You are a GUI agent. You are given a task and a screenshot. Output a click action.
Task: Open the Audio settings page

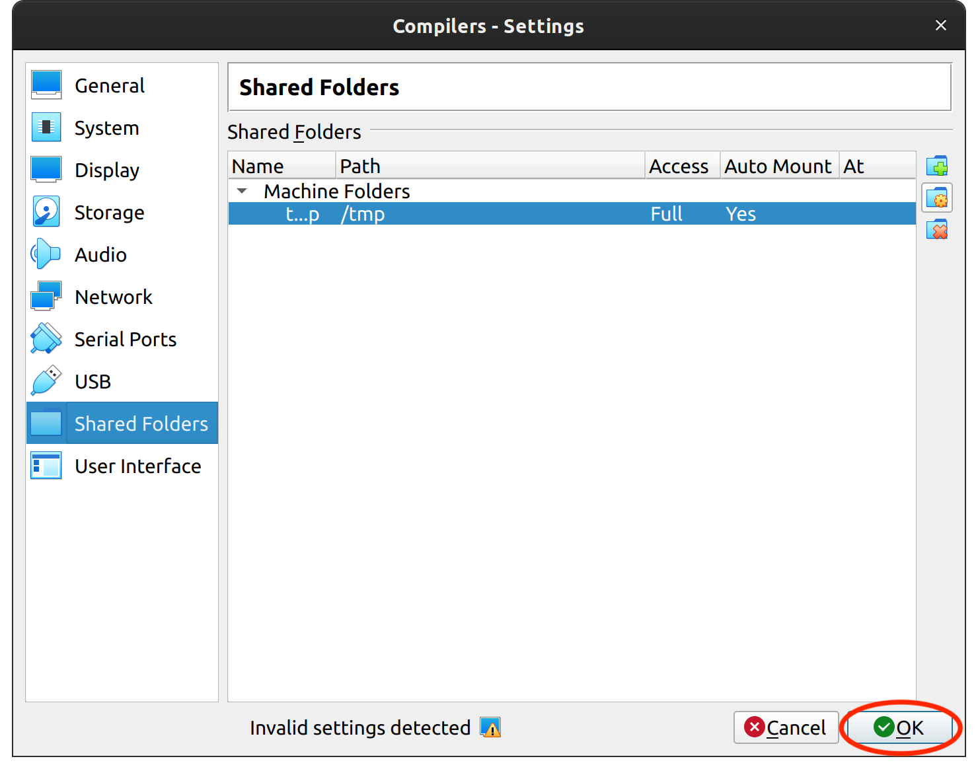[100, 255]
